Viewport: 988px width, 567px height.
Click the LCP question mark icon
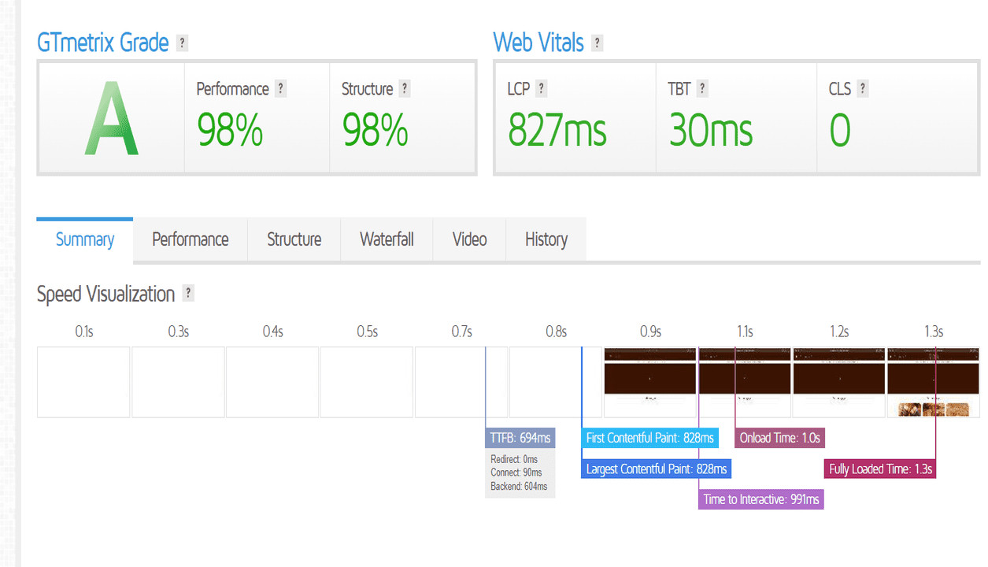[x=541, y=89]
